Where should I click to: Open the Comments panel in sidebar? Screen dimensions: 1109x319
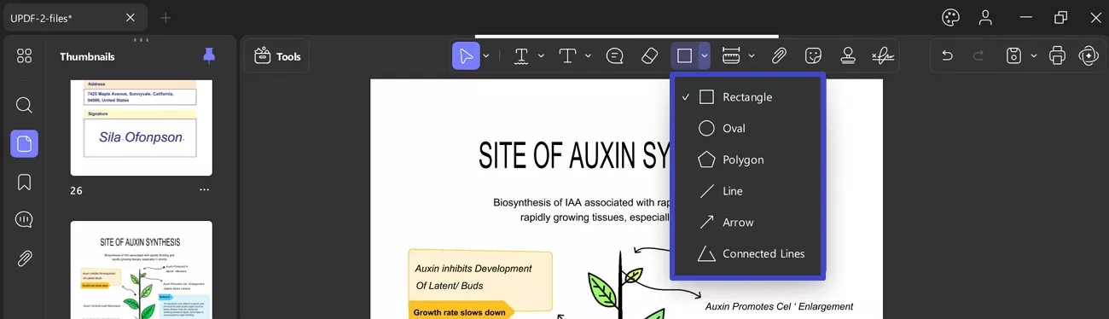pyautogui.click(x=24, y=220)
